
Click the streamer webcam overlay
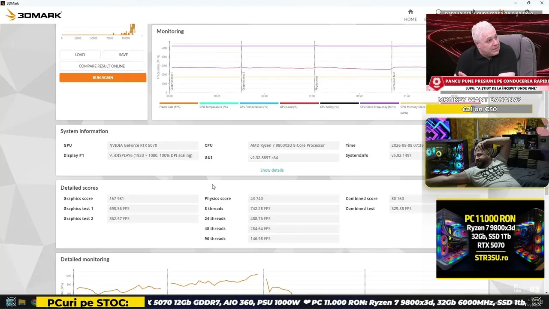[487, 153]
